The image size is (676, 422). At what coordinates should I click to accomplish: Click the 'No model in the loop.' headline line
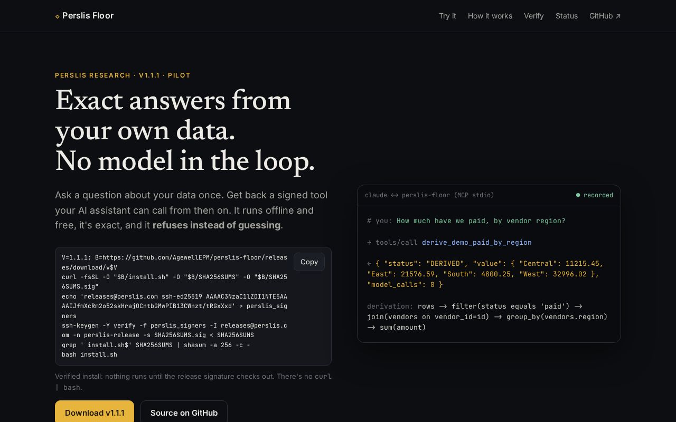coord(185,161)
